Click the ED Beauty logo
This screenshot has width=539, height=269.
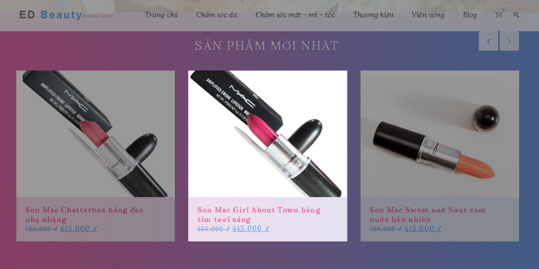coord(66,15)
